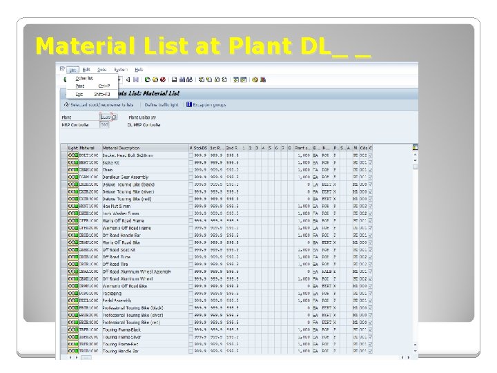497x373 pixels.
Task: Open the Goto menu
Action: (x=101, y=70)
